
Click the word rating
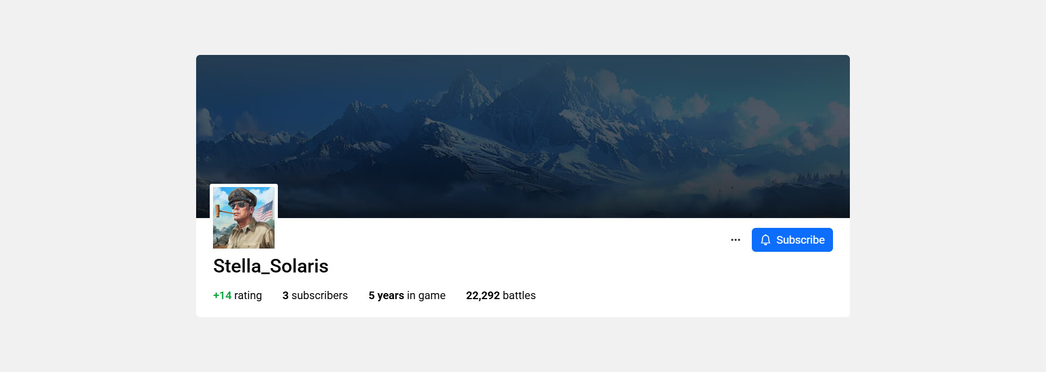248,295
